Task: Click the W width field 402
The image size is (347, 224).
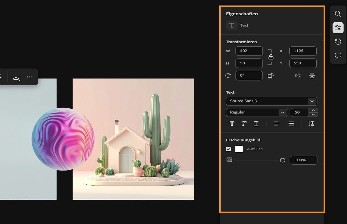Action: tap(249, 51)
